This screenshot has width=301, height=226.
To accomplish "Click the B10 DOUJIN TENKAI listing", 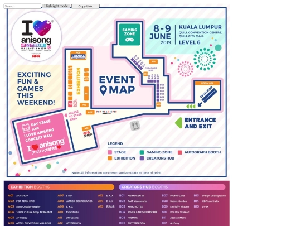I will (176, 212).
